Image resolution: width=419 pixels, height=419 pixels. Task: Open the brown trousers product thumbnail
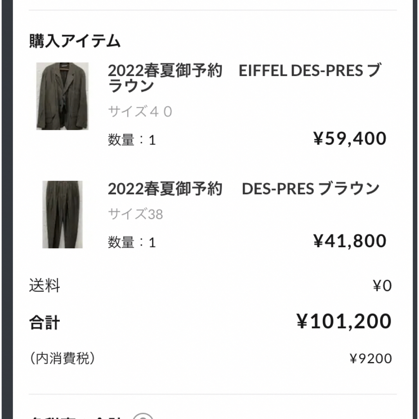point(62,215)
